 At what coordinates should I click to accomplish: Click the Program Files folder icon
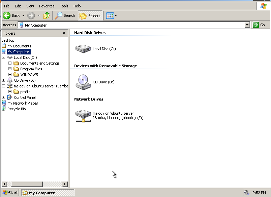pyautogui.click(x=16, y=69)
